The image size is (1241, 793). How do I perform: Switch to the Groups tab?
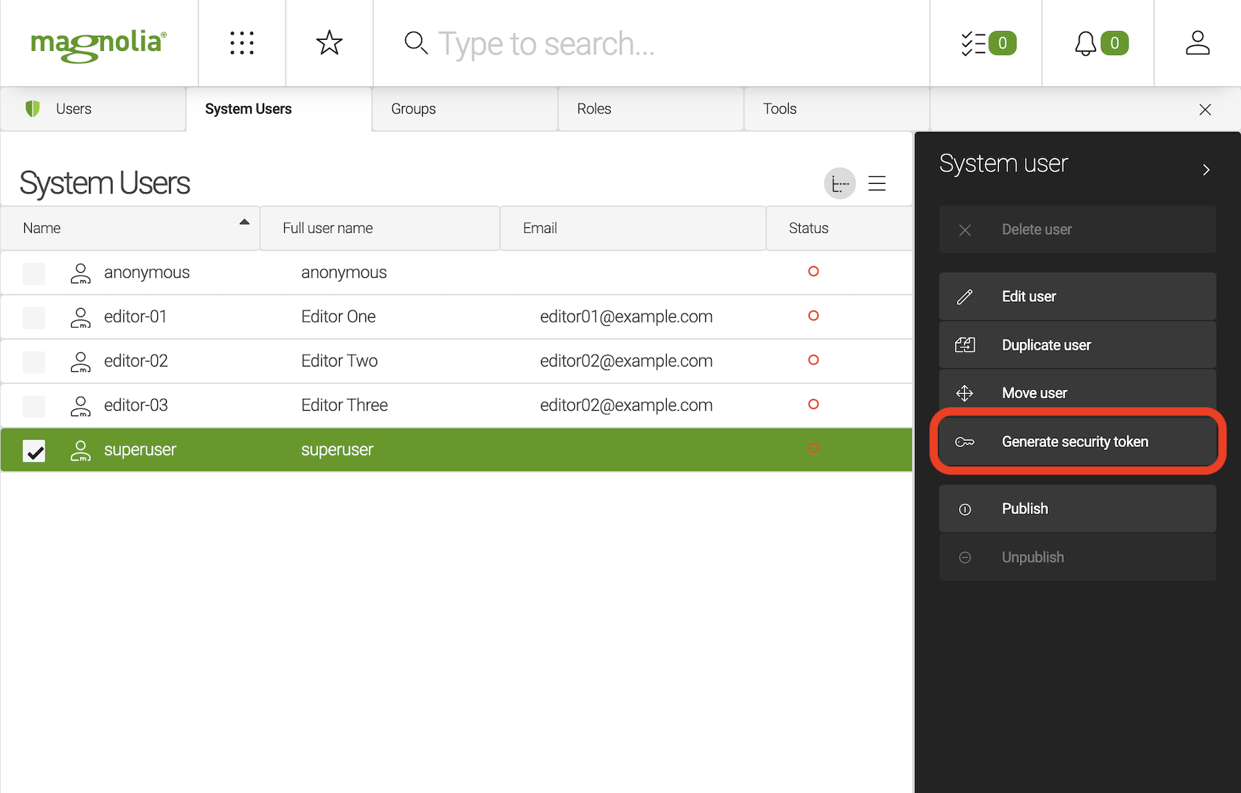click(414, 109)
